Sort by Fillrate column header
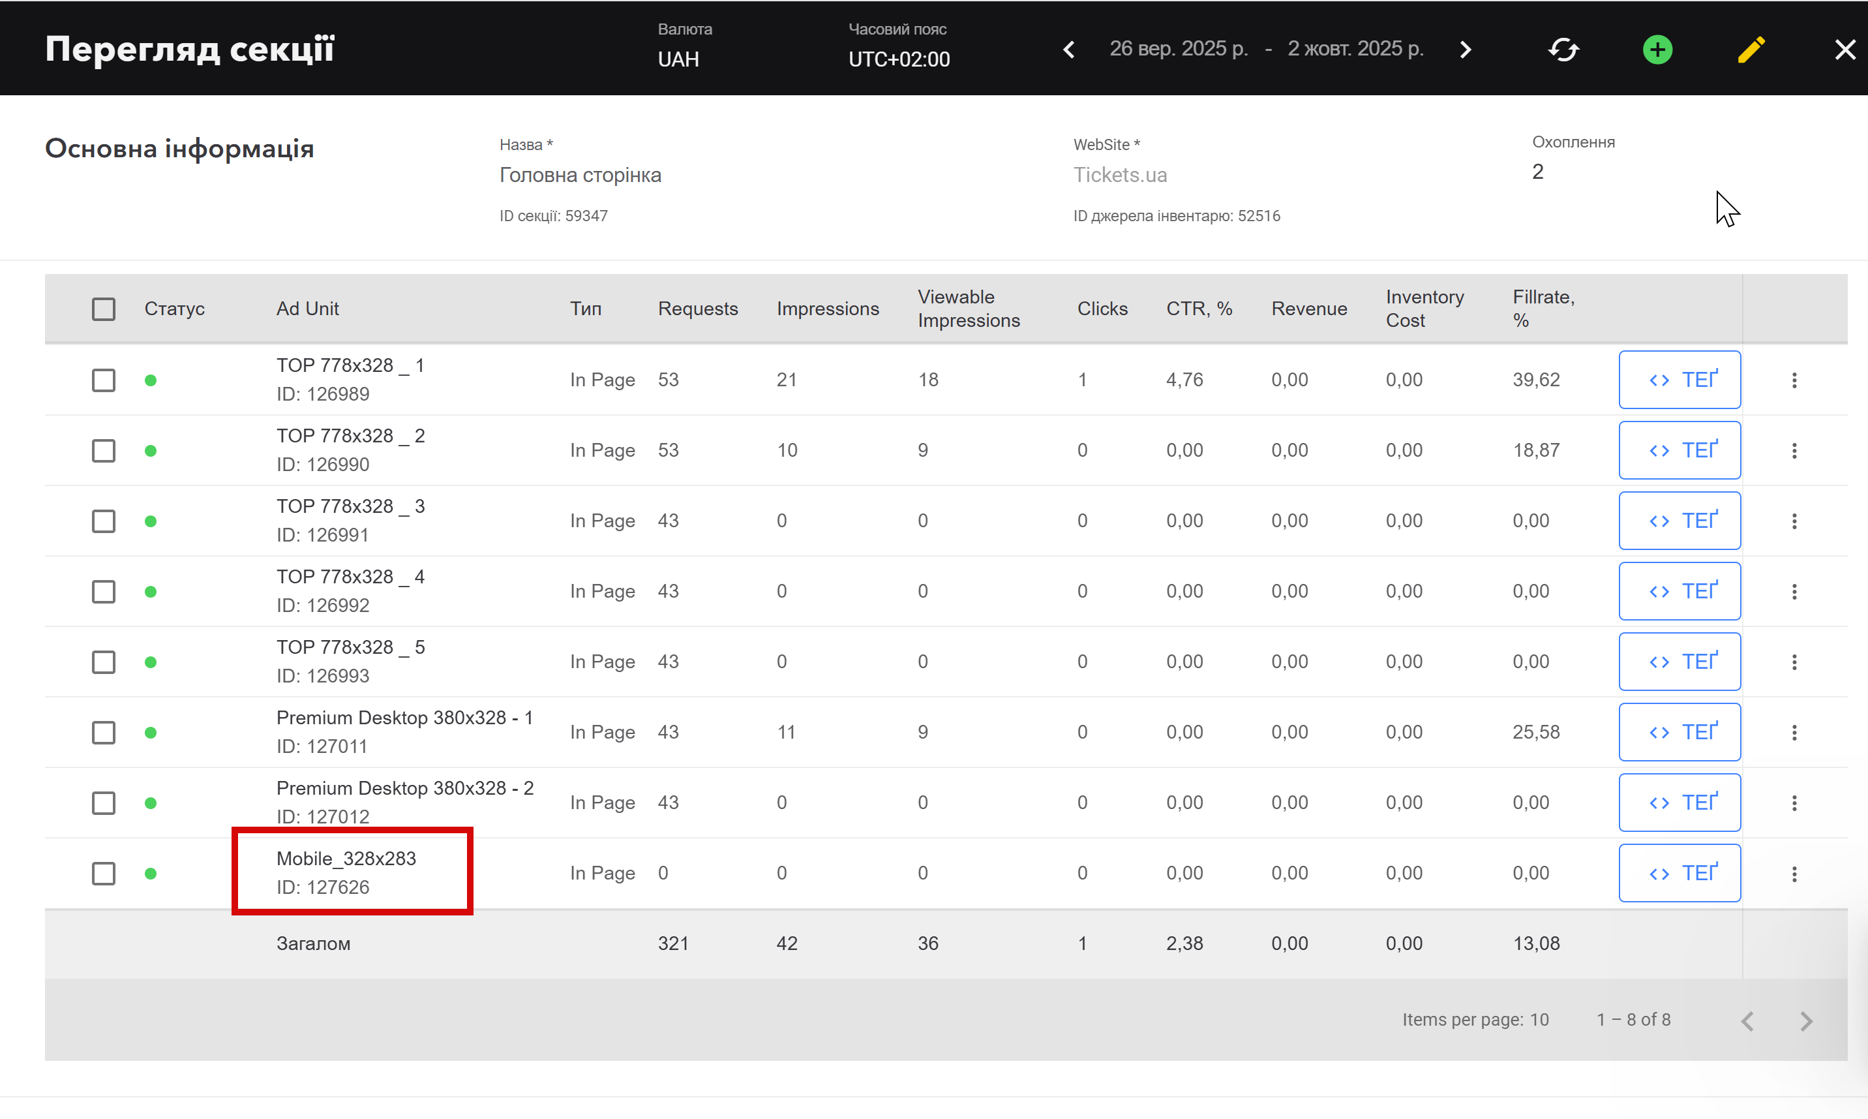The width and height of the screenshot is (1868, 1119). click(1543, 309)
